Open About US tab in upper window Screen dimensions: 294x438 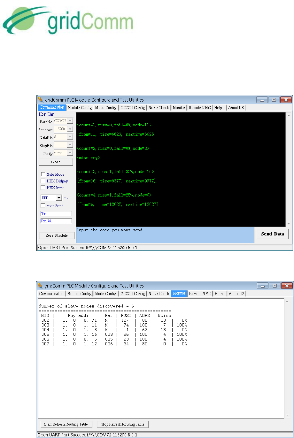(236, 108)
